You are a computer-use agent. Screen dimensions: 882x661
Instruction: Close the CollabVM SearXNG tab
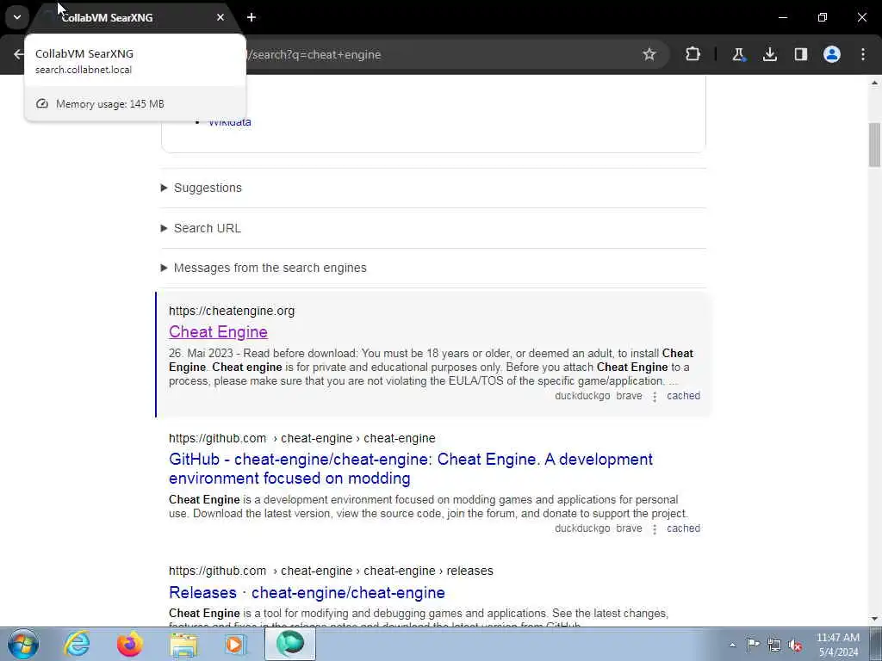click(x=220, y=17)
